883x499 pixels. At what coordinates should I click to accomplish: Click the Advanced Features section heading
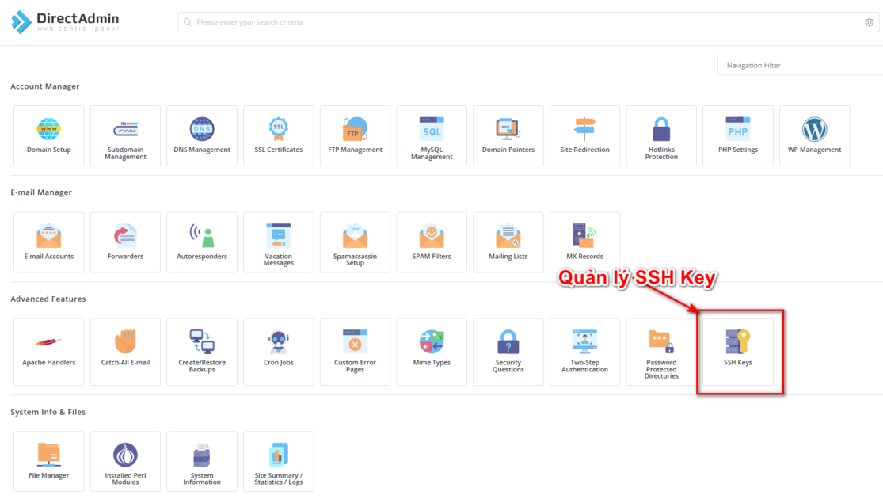coord(48,299)
